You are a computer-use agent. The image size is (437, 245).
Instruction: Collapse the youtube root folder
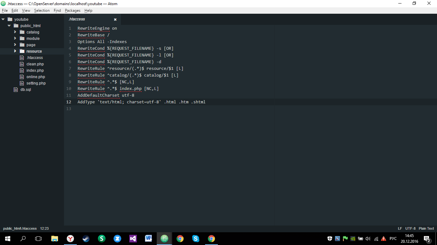click(3, 19)
